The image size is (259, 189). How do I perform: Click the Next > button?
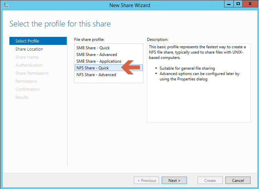click(x=174, y=180)
